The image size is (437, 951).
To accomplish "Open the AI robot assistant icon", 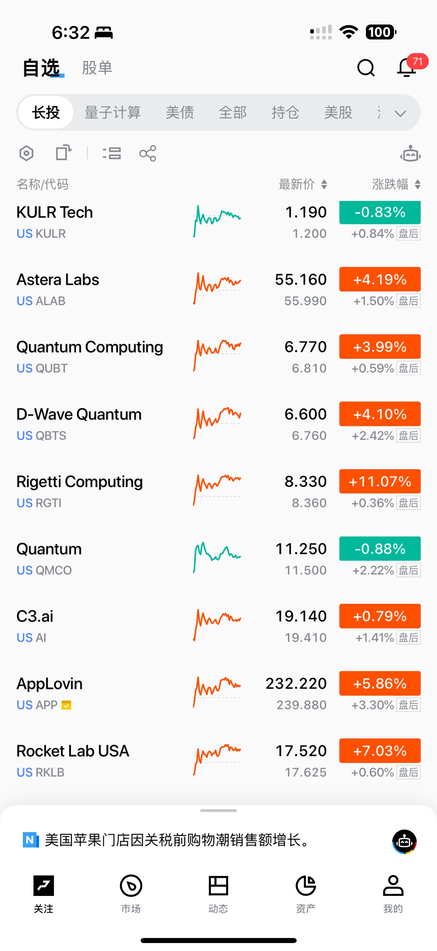I will point(410,154).
